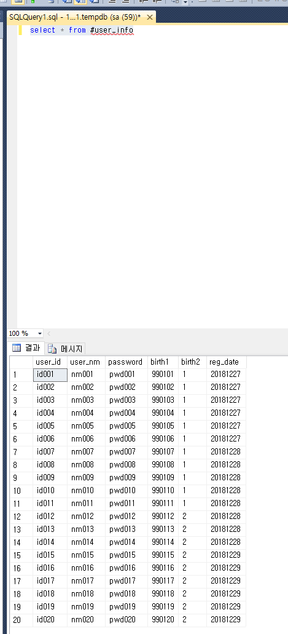Screen dimensions: 288x634
Task: Select row header number 10
Action: click(x=21, y=491)
